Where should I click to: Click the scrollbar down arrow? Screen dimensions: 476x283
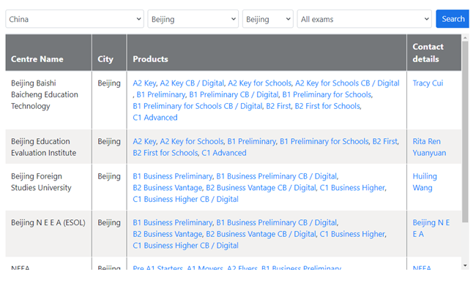tap(465, 265)
